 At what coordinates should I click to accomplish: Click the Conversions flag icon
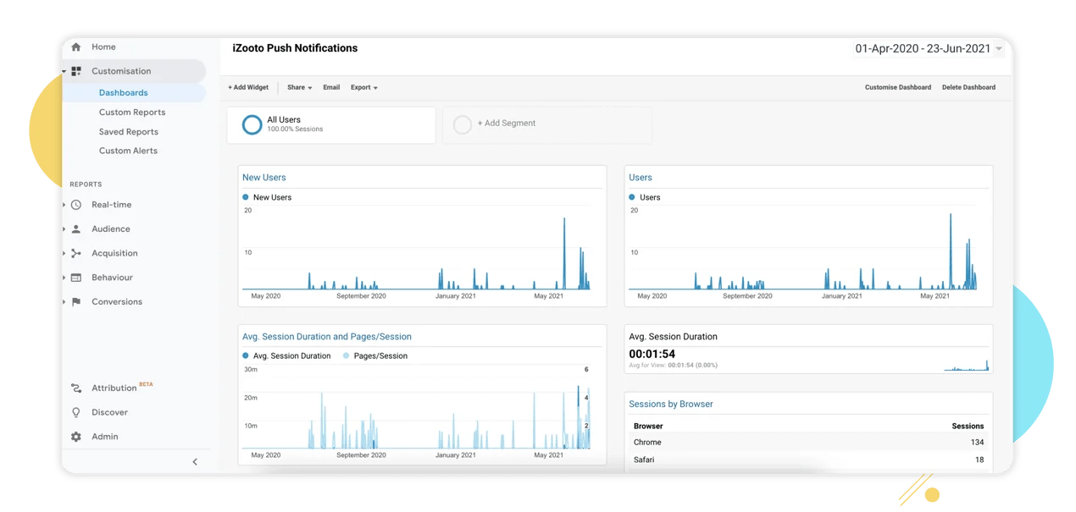click(76, 302)
